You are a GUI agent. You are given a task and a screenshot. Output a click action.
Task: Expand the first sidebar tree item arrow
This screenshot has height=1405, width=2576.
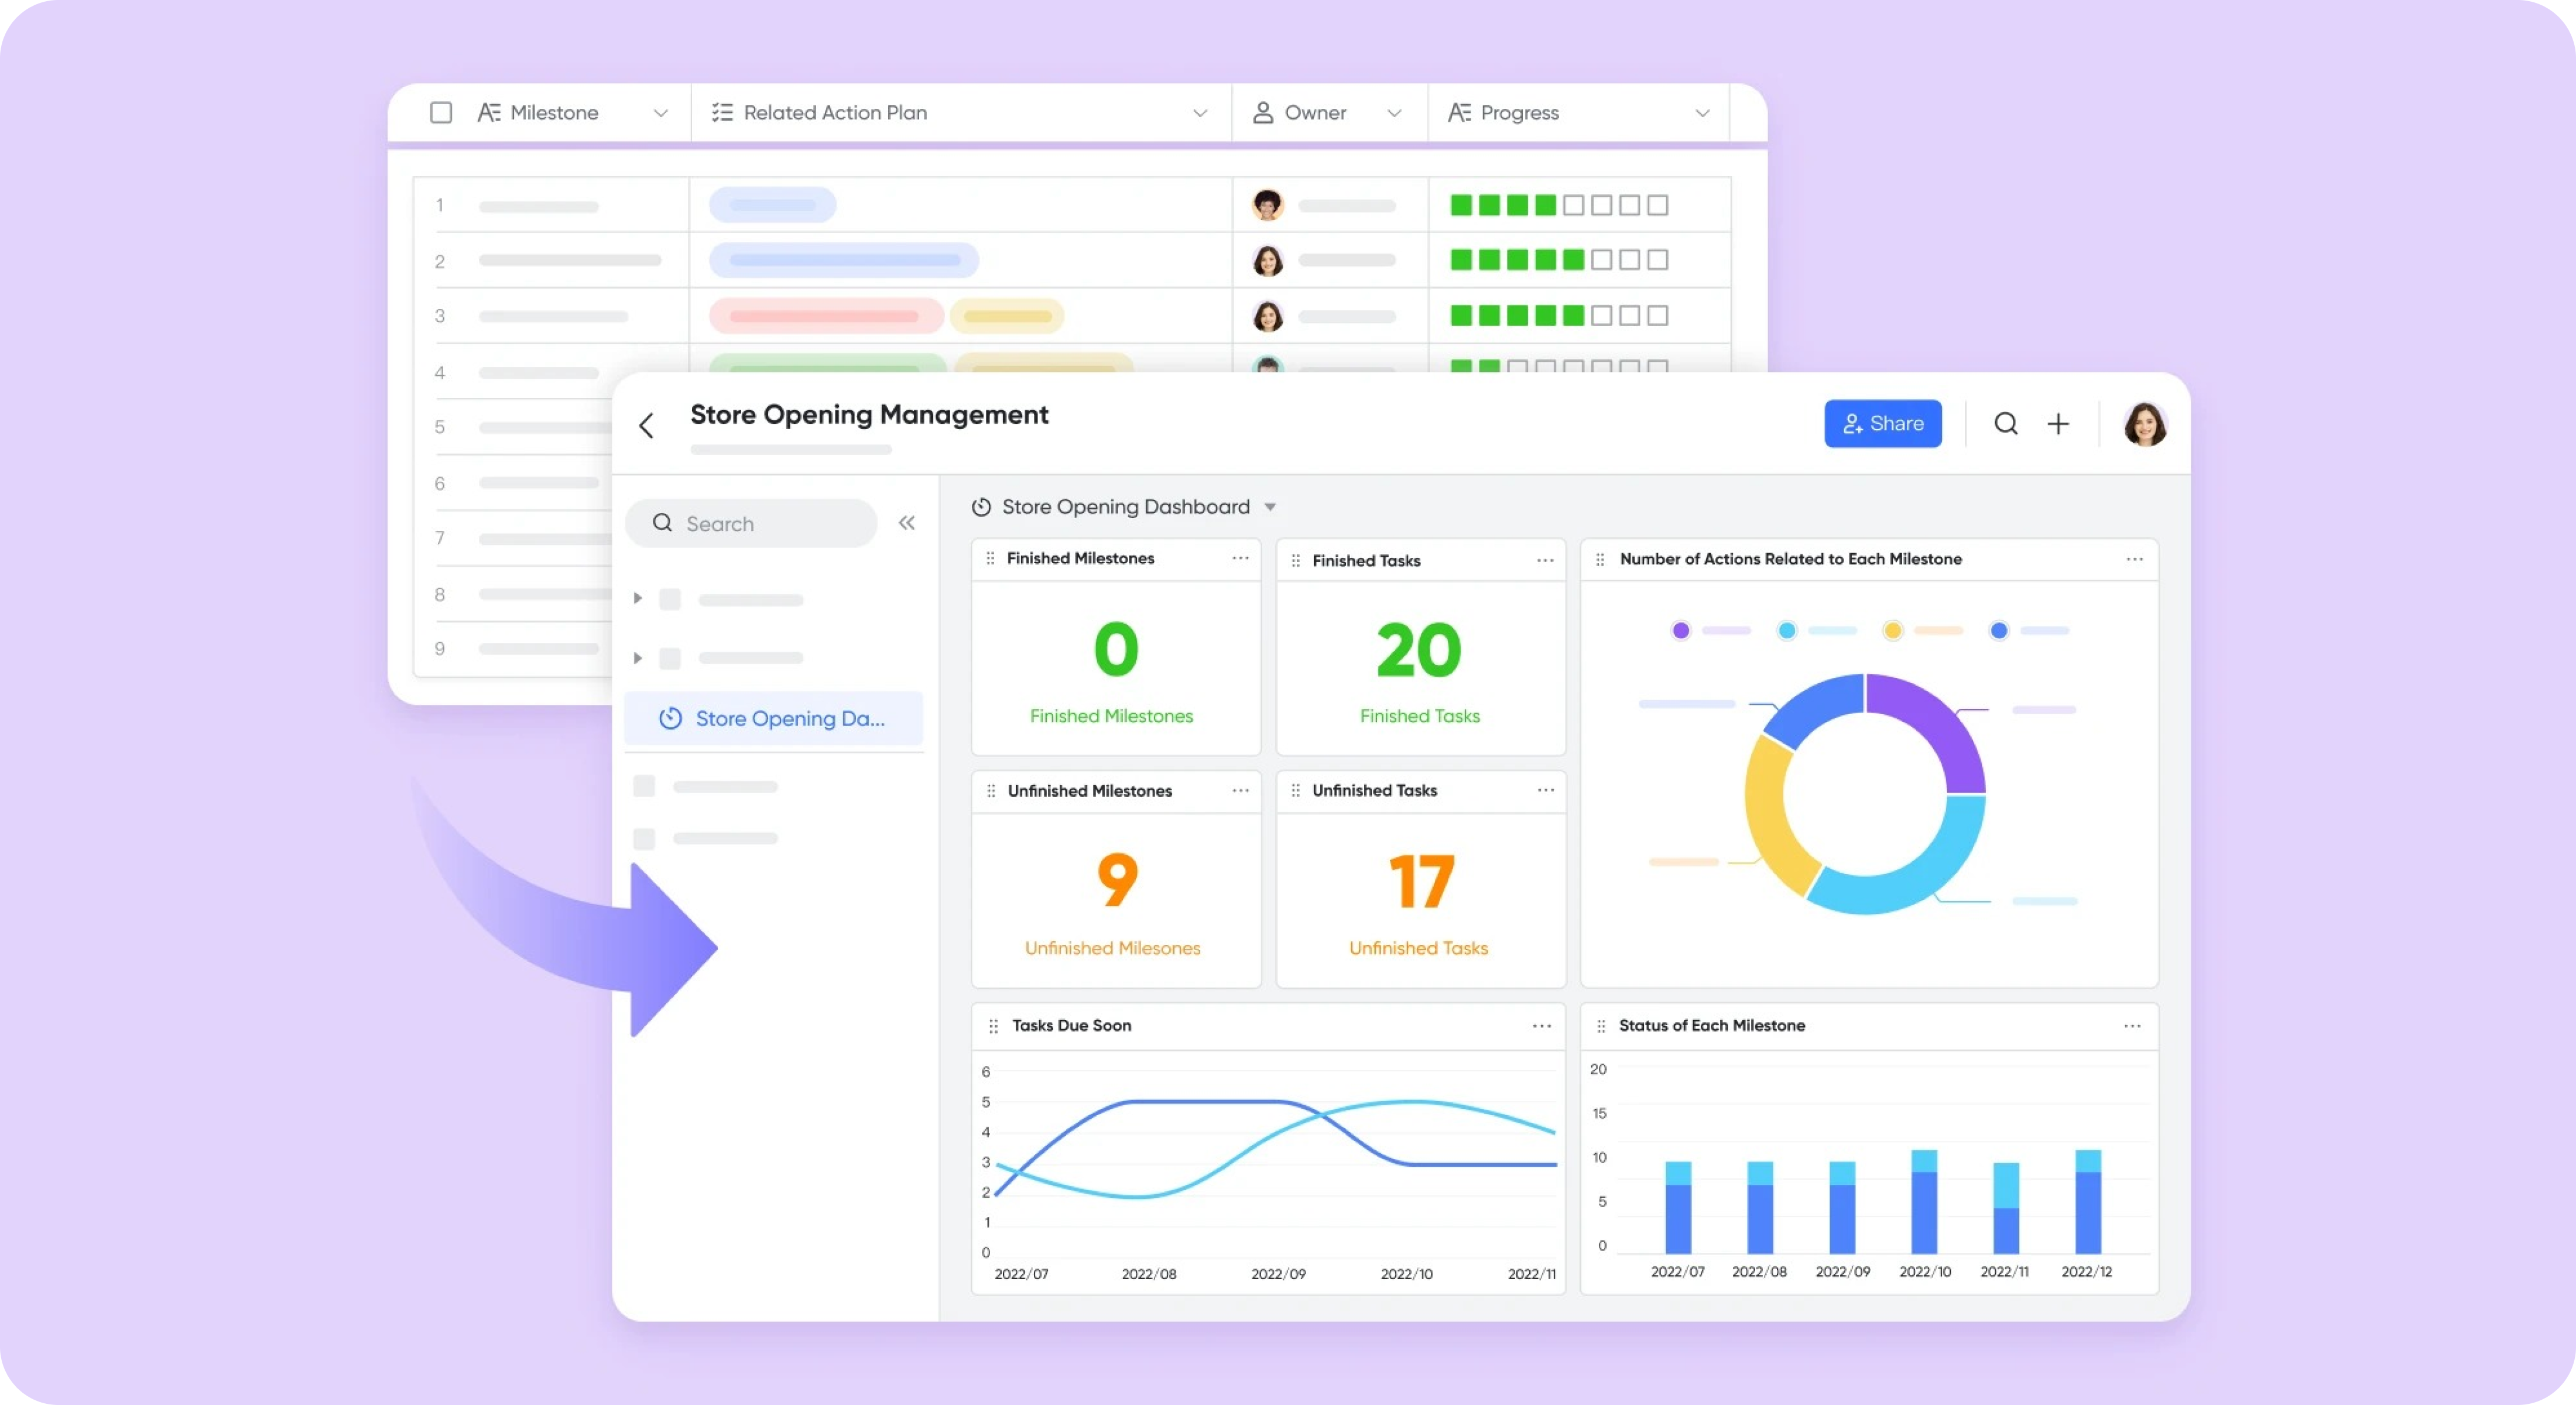tap(637, 598)
